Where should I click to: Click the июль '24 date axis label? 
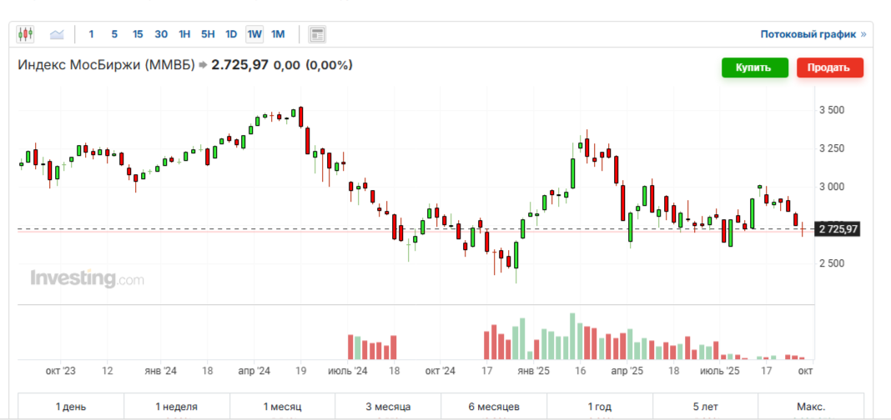(347, 371)
